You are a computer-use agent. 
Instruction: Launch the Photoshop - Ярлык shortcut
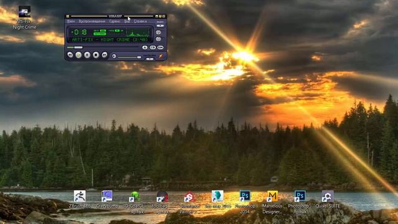point(300,202)
